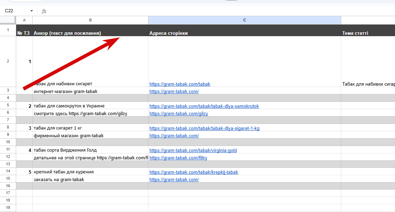Viewport: 395px width, 212px height.
Task: Click the fx formula icon
Action: (44, 11)
